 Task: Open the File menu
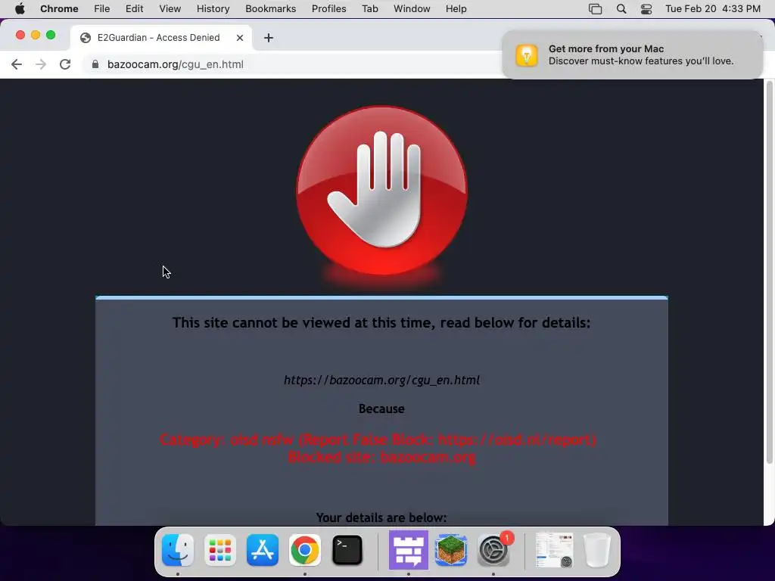pyautogui.click(x=102, y=8)
